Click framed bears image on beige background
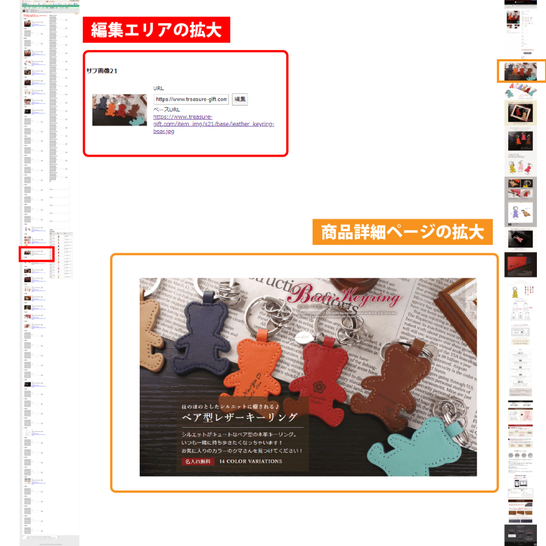 (x=520, y=113)
